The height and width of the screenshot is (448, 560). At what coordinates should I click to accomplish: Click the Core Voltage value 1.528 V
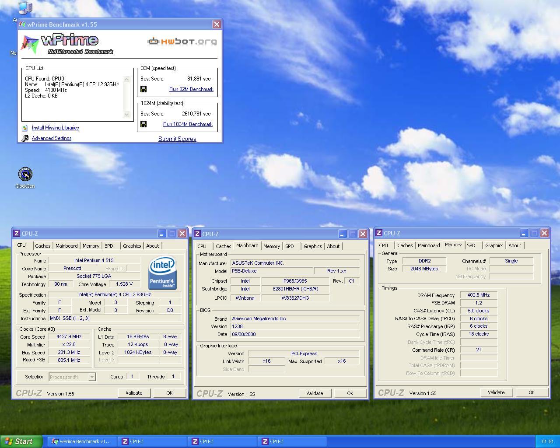click(124, 284)
